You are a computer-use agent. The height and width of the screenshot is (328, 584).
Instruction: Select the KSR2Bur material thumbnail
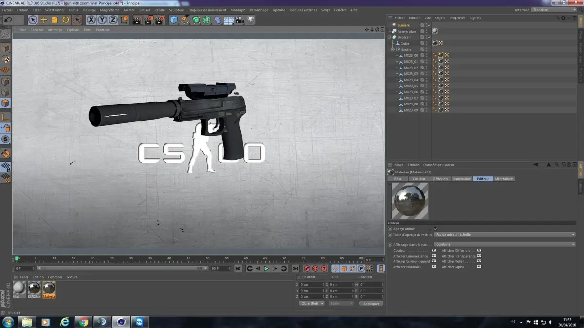click(x=34, y=289)
